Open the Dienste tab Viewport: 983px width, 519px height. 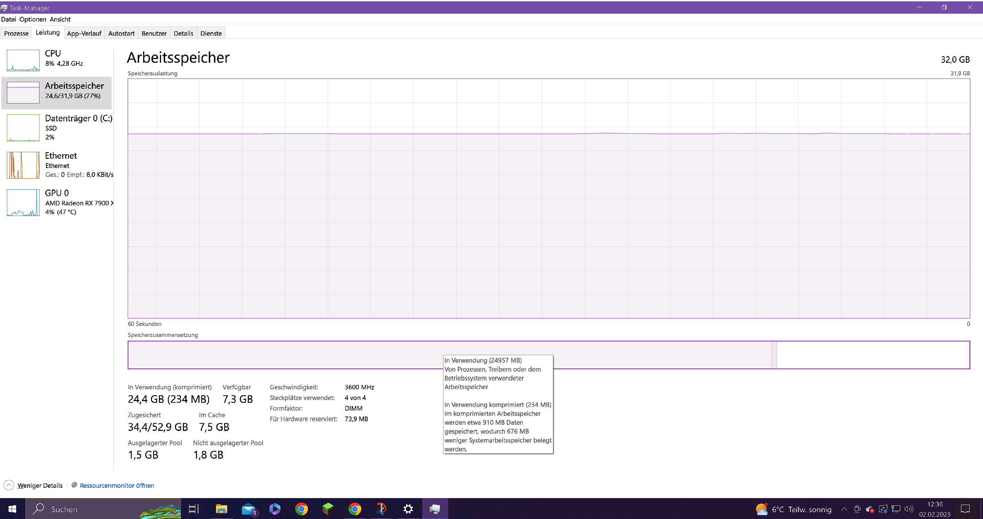pos(211,34)
